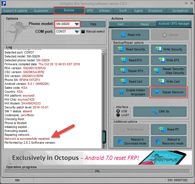Screen dimensions: 195x184
Task: Switch to the Exynos tab
Action: 69,10
